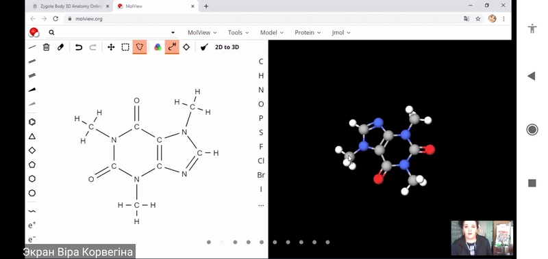
Task: Choose the Hydrogen element
Action: point(261,76)
